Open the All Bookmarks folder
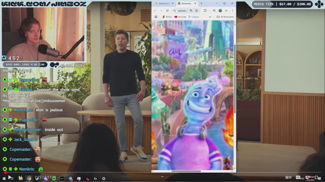The image size is (325, 182). click(x=225, y=17)
